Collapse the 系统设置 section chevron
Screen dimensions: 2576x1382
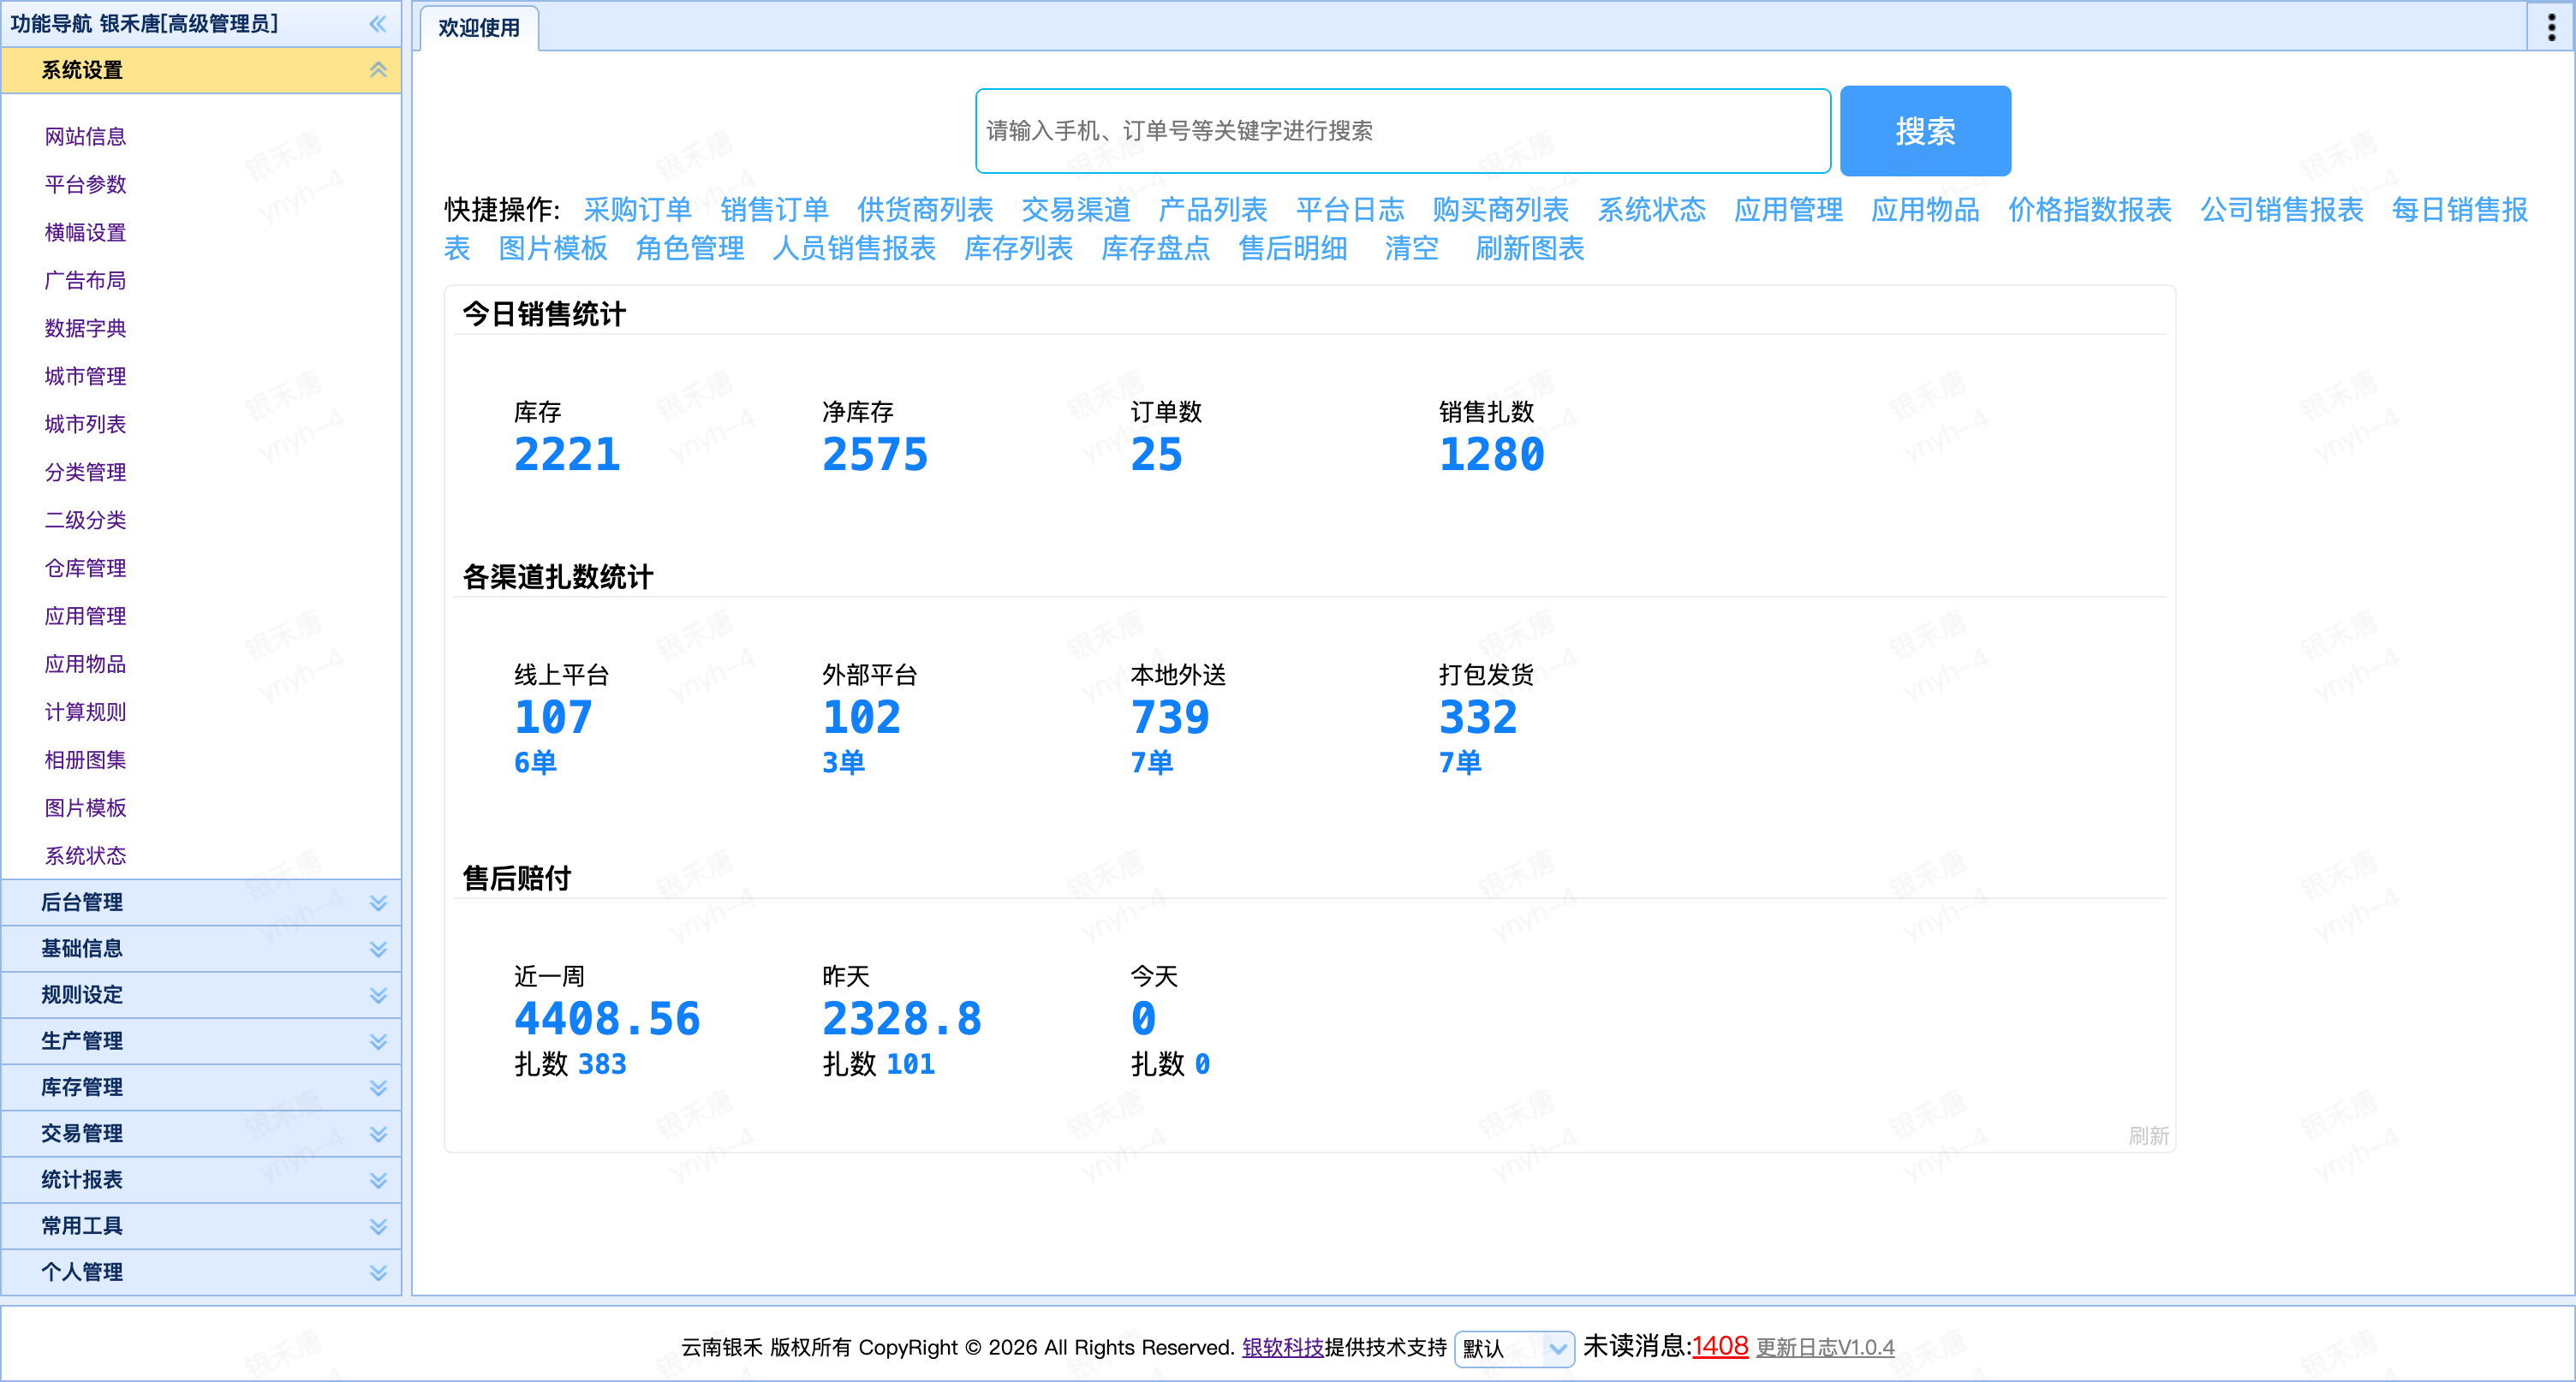[x=378, y=70]
